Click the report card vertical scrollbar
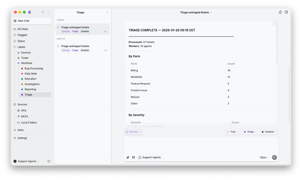The width and height of the screenshot is (302, 180). [277, 42]
